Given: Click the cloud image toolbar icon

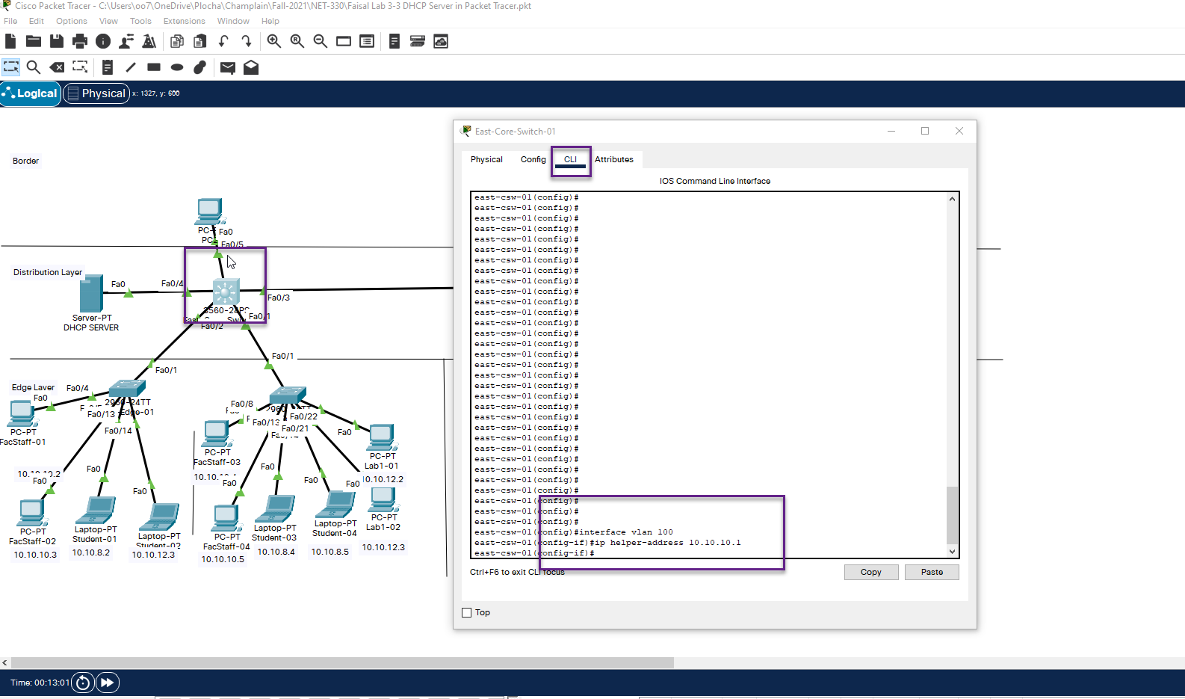Looking at the screenshot, I should (441, 41).
